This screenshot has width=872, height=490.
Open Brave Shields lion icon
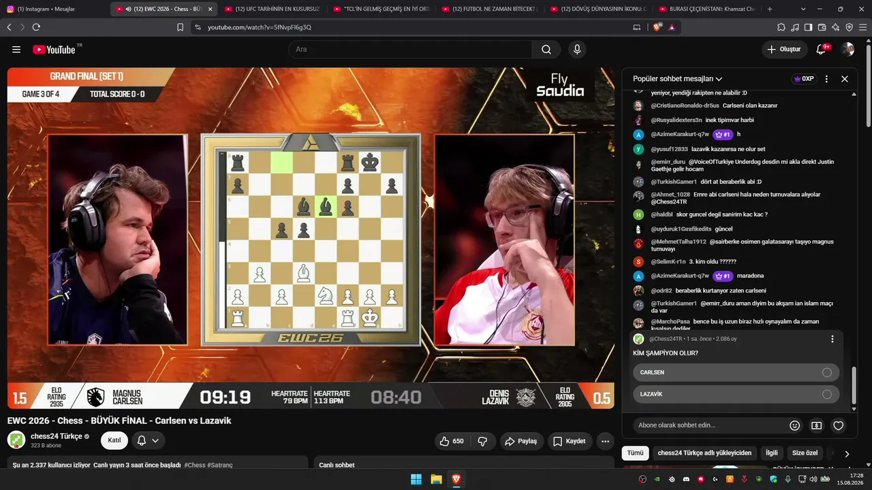[657, 27]
